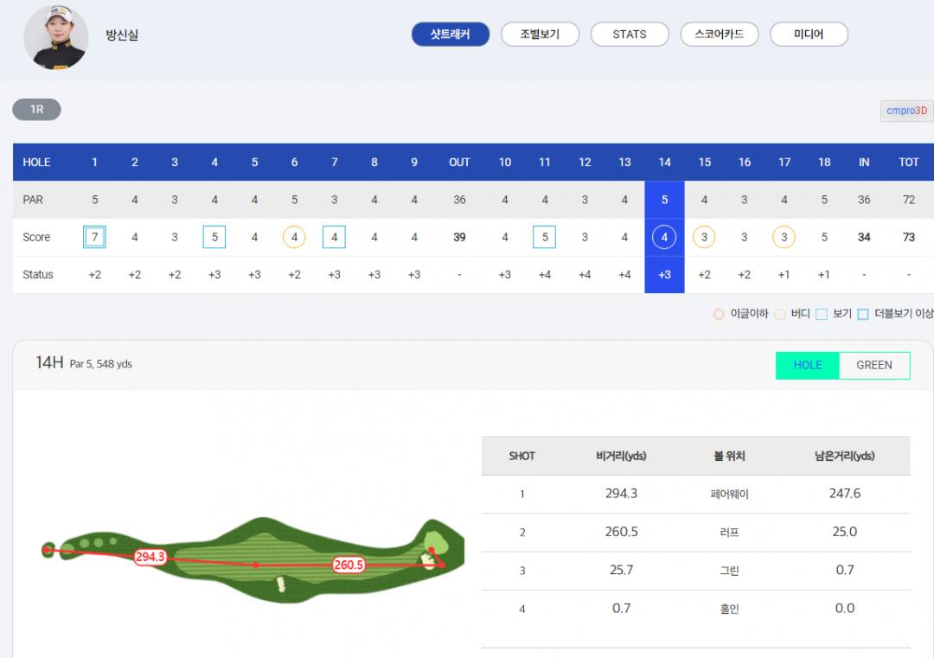
Task: Click the 260.5 distance label on map
Action: (349, 565)
